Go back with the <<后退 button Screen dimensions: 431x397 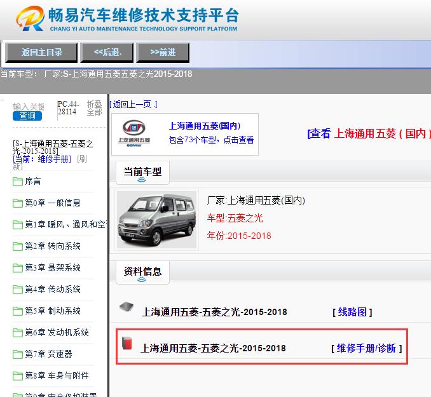tap(107, 52)
